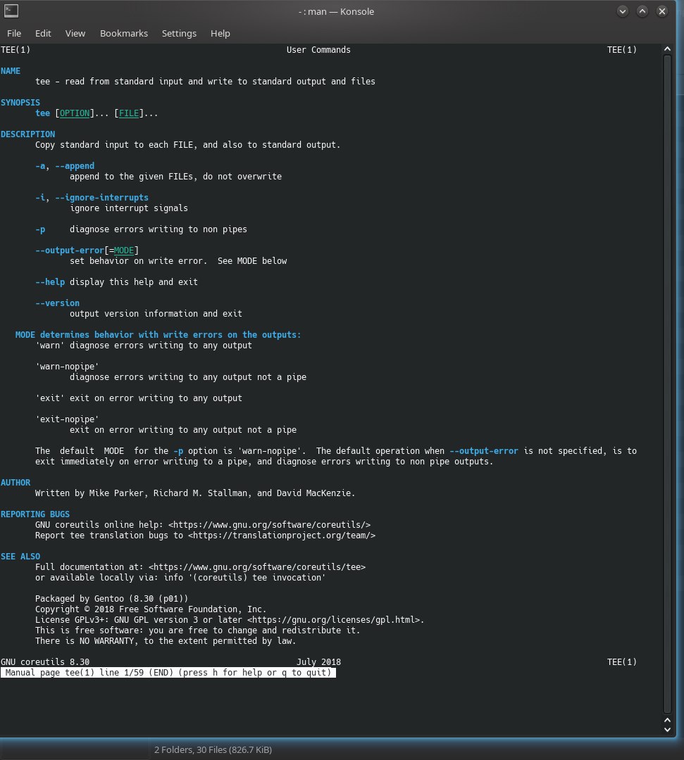Click the SEE ALSO heading
The image size is (684, 760).
tap(20, 557)
